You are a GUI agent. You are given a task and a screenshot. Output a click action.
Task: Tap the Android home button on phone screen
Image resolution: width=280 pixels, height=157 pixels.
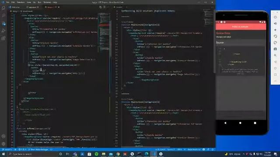(x=240, y=123)
